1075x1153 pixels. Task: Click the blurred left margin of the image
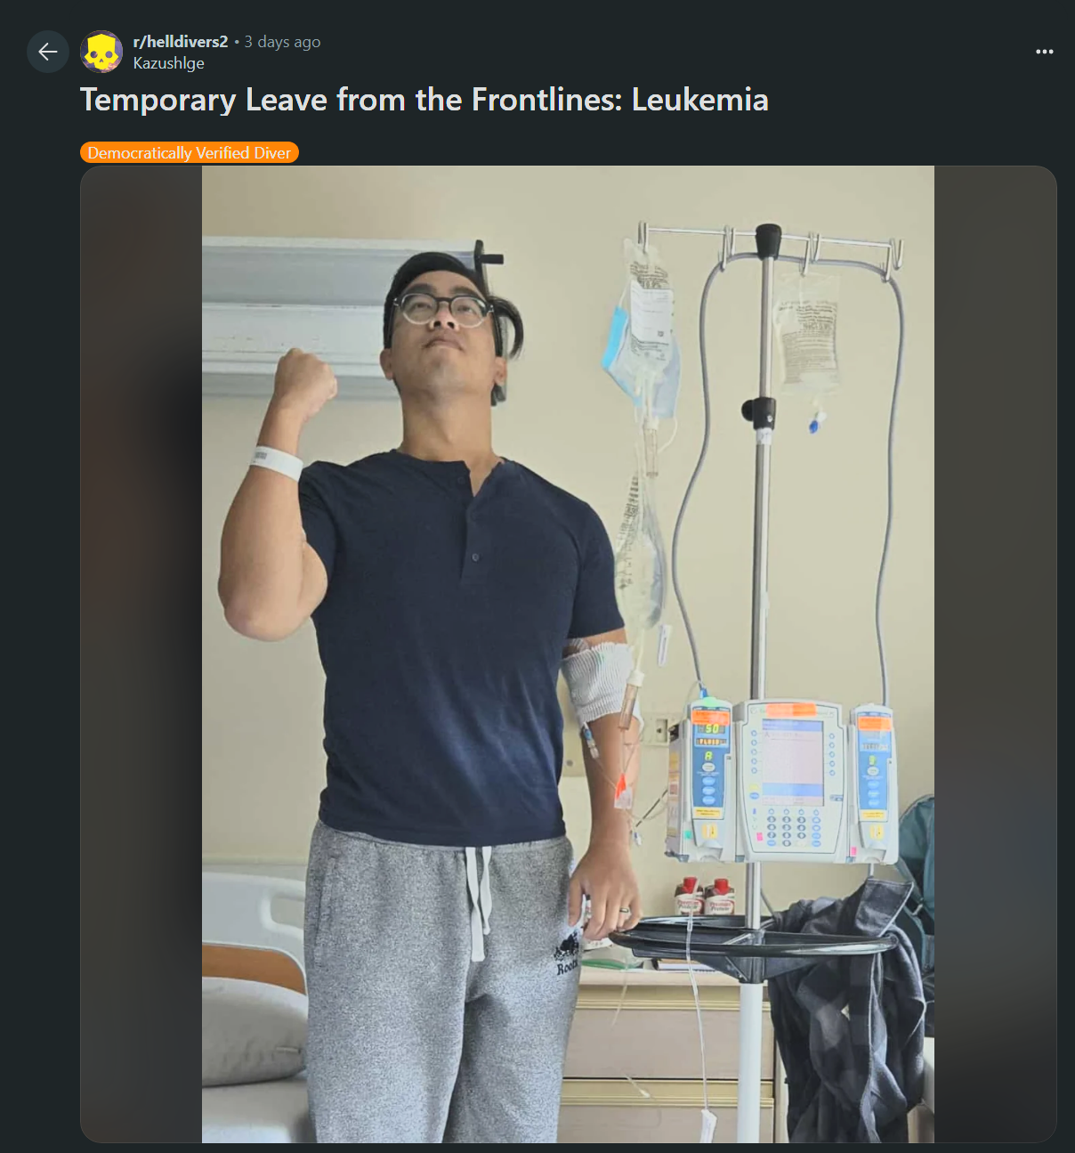click(x=141, y=654)
